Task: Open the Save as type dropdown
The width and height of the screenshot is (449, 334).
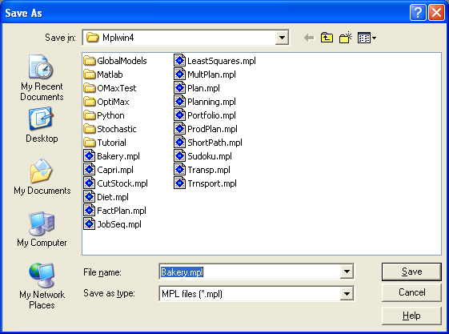Action: click(x=347, y=294)
